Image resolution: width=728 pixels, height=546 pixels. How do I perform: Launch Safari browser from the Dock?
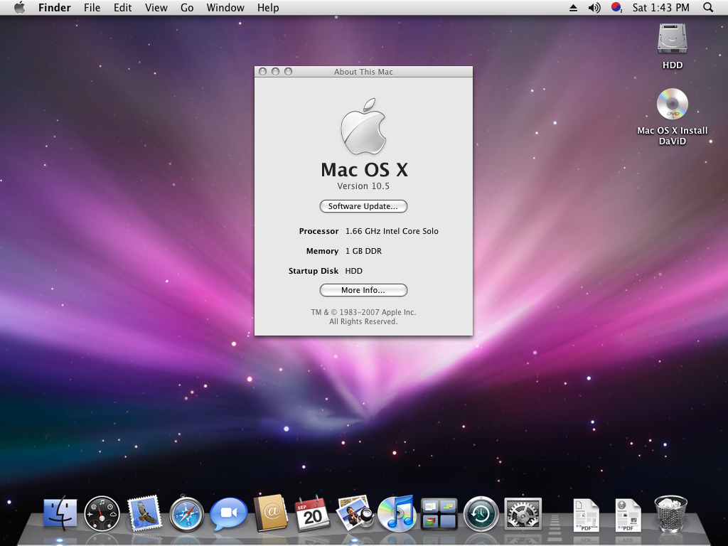point(187,513)
